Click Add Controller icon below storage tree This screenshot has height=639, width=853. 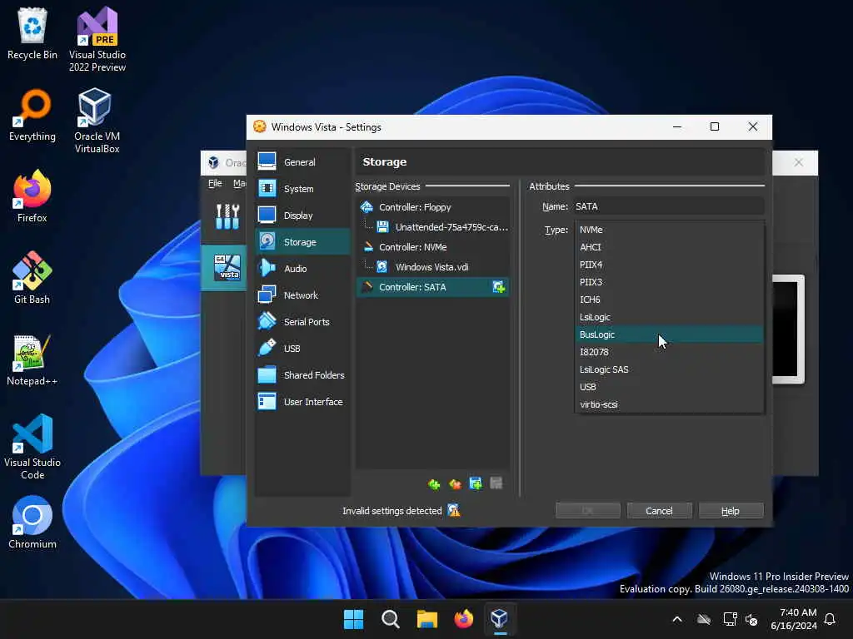[x=434, y=483]
